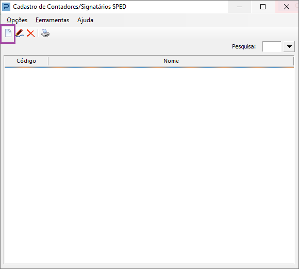Minimize the Cadastro de Contadores window
The width and height of the screenshot is (299, 269).
(240, 7)
